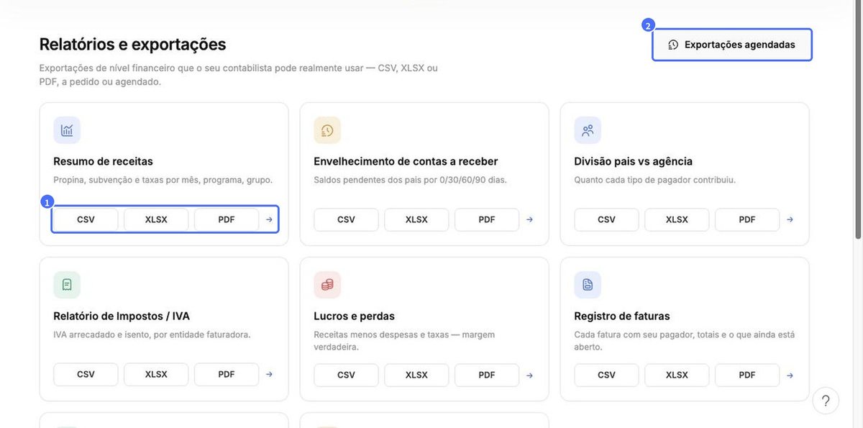Export Registro de faturas as PDF

click(747, 375)
